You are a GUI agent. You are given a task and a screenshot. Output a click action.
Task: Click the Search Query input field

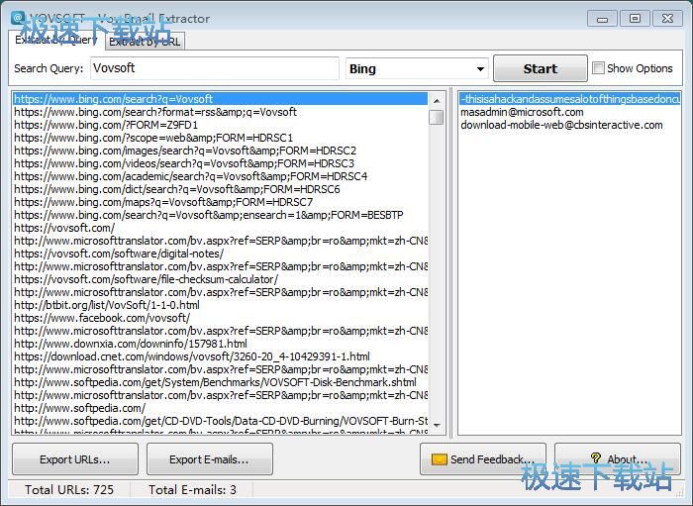click(x=215, y=68)
